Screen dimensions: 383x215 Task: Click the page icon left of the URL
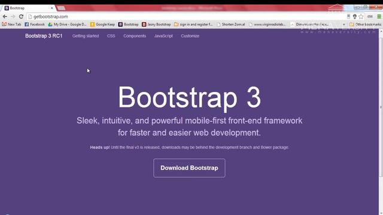coord(30,17)
